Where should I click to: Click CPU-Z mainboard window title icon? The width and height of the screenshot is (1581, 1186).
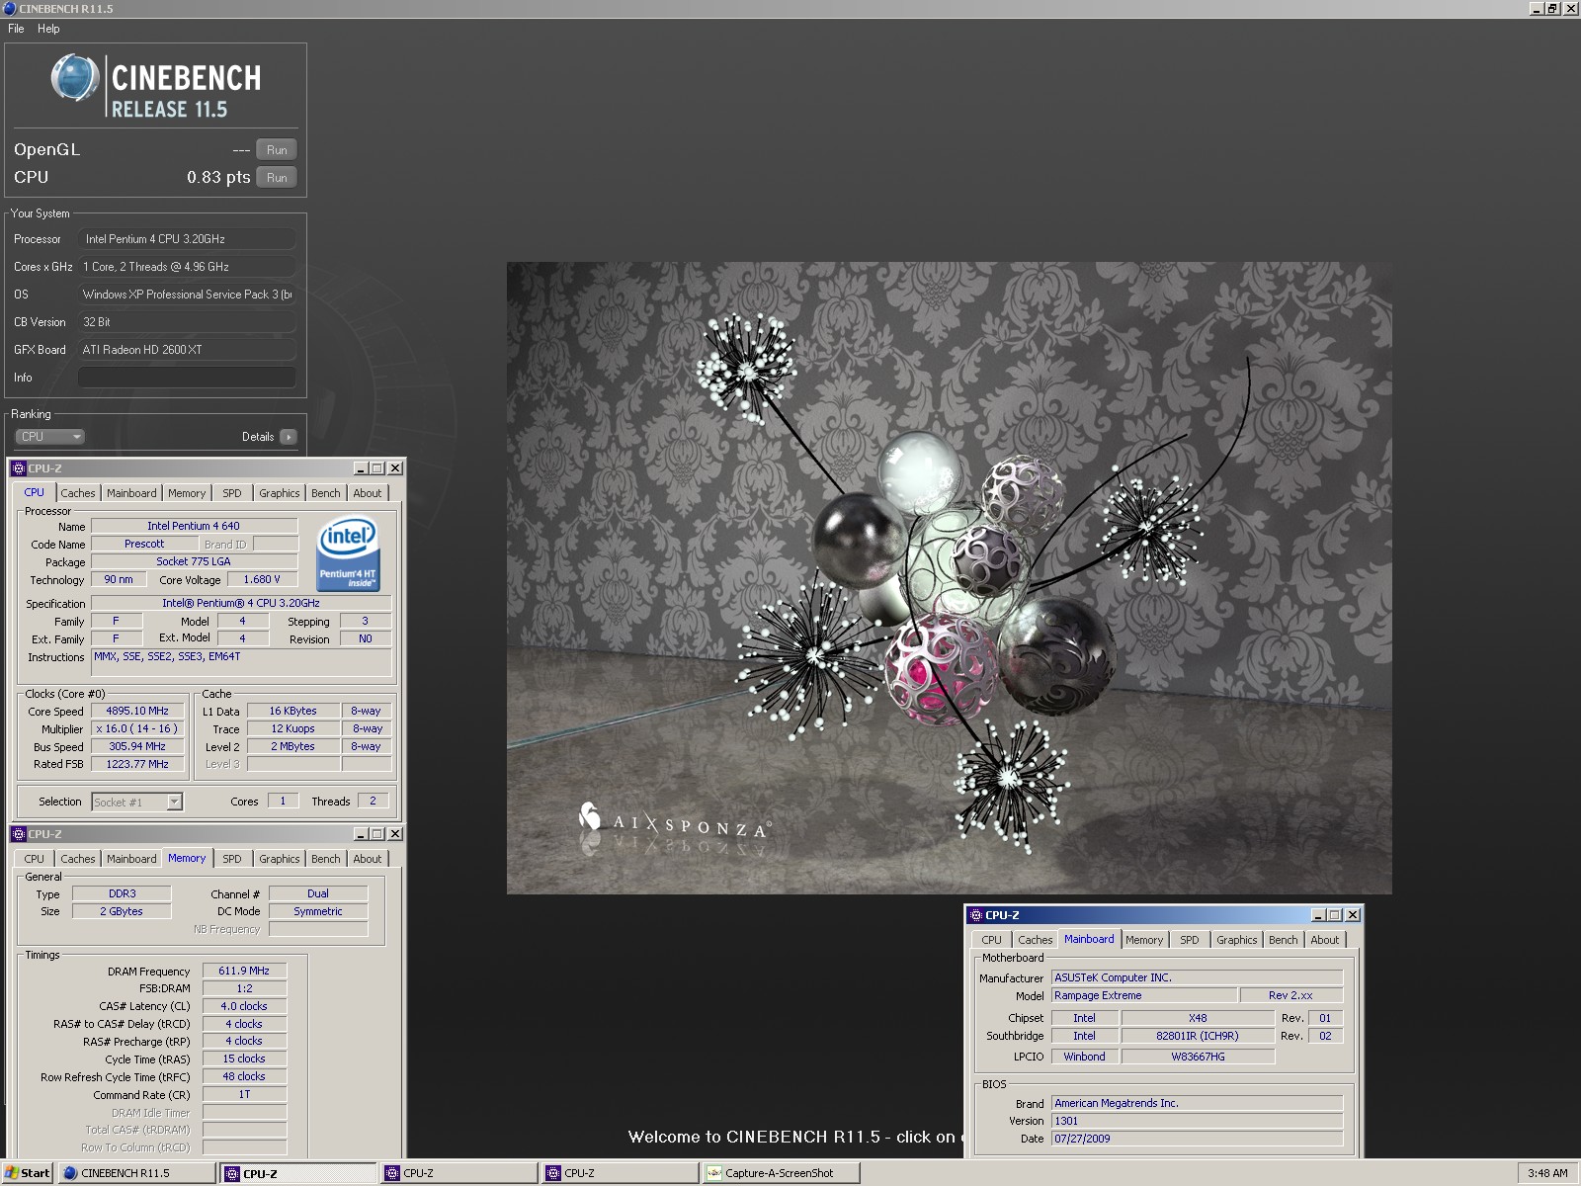click(x=976, y=915)
